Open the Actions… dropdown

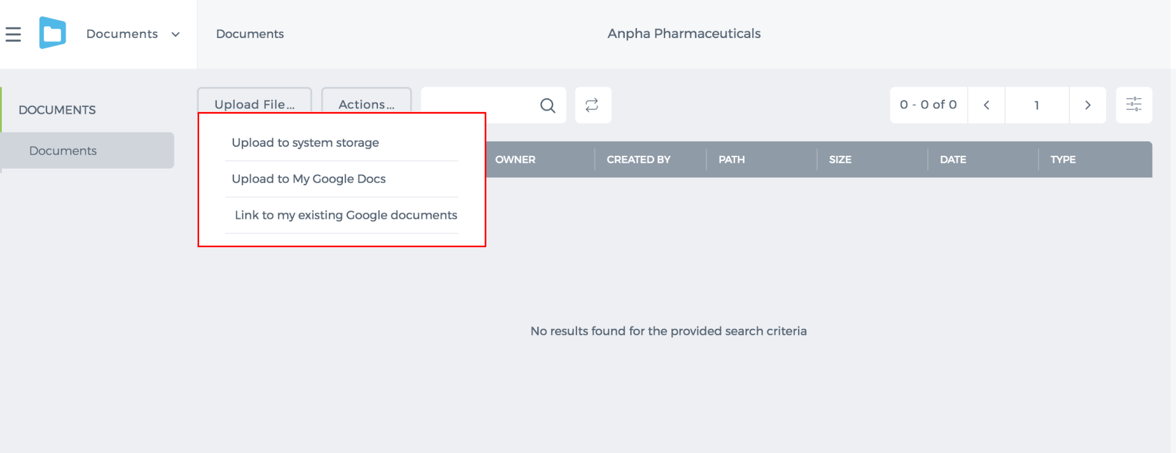pyautogui.click(x=366, y=104)
